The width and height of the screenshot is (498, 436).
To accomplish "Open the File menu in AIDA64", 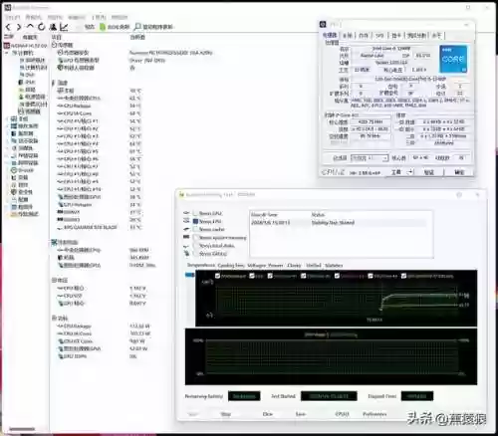I will click(13, 17).
